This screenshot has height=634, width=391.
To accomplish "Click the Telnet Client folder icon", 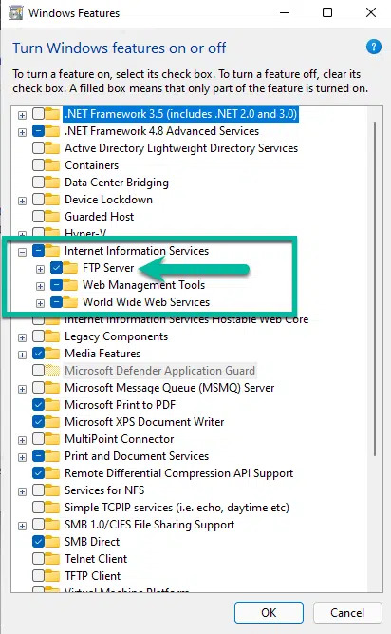I will point(52,558).
